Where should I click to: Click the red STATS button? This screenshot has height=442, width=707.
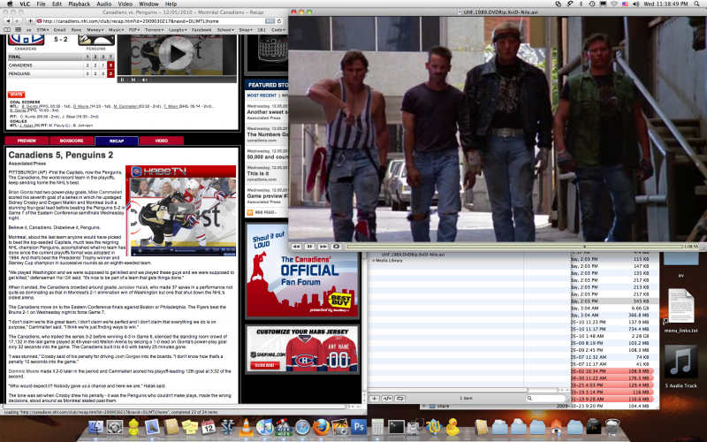[x=16, y=95]
